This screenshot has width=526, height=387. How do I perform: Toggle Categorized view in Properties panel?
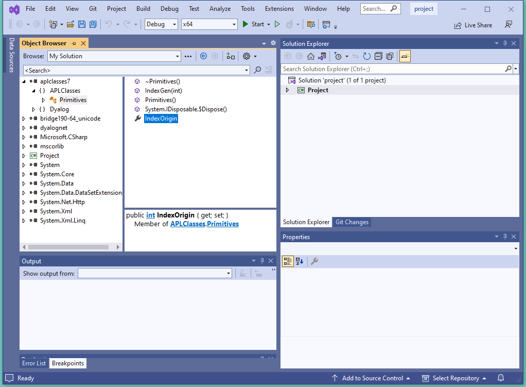point(288,261)
